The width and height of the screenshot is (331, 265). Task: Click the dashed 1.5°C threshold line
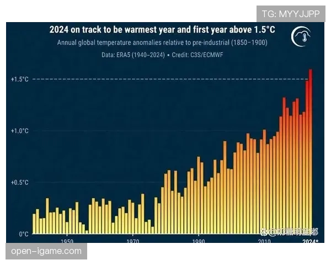[165, 79]
